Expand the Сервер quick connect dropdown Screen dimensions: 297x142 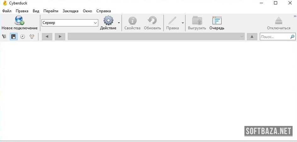95,23
